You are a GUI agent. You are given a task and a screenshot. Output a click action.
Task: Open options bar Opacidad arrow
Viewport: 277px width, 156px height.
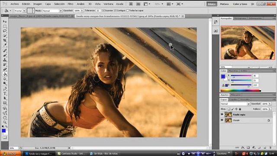point(82,10)
